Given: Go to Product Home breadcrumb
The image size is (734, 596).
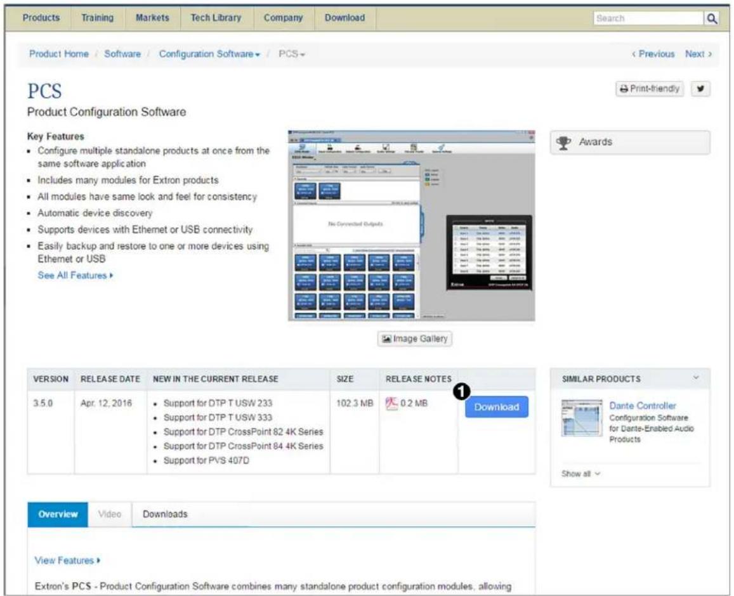Looking at the screenshot, I should click(x=58, y=54).
